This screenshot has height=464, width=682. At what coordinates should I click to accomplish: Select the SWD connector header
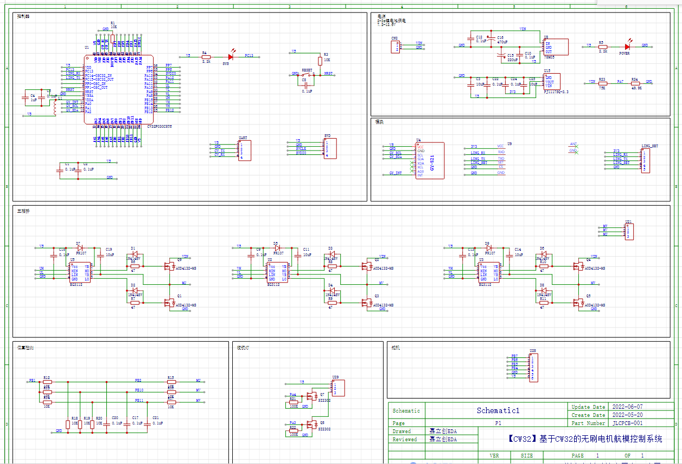click(329, 148)
